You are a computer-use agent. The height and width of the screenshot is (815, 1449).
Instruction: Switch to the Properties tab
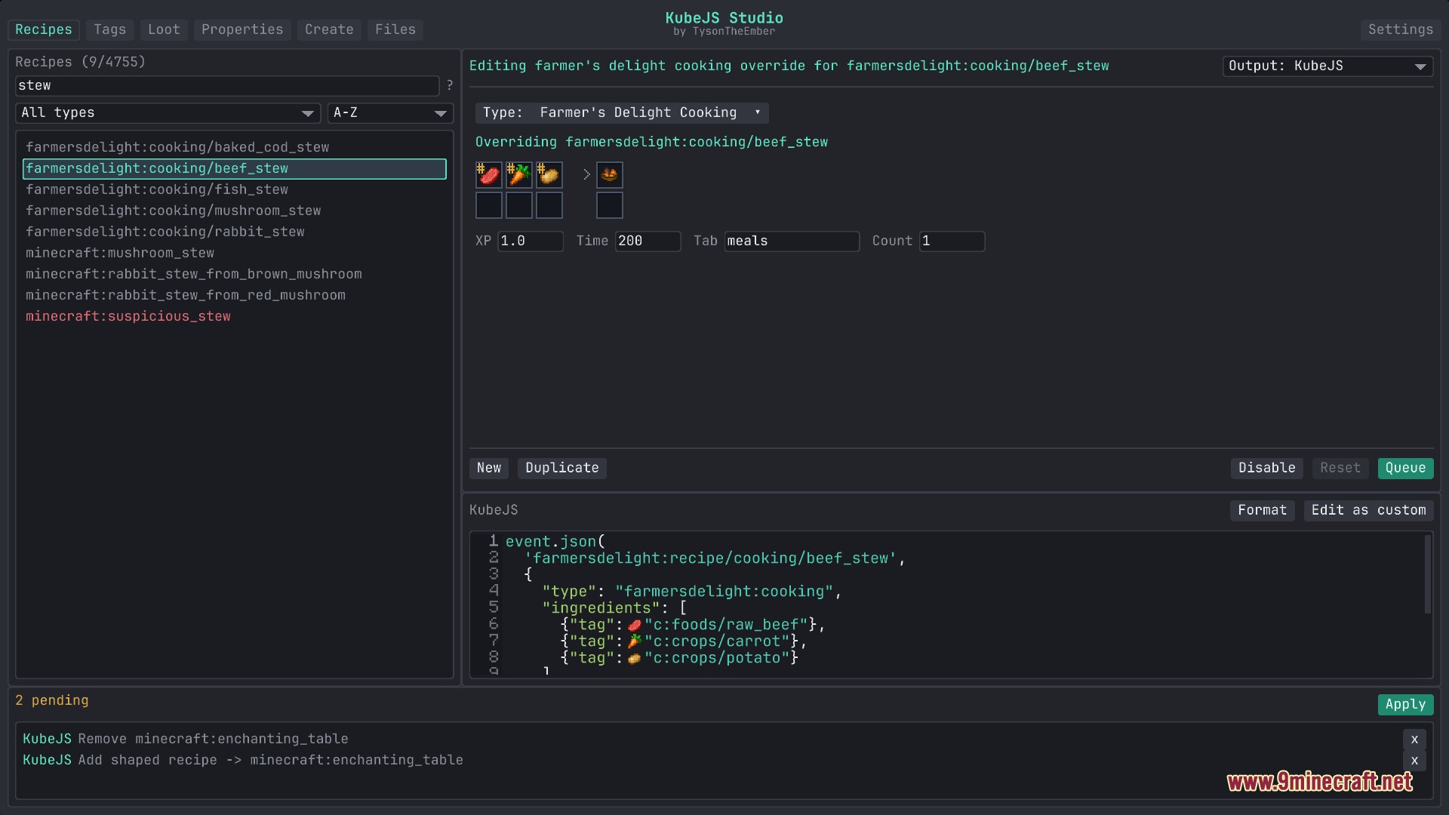click(x=242, y=29)
